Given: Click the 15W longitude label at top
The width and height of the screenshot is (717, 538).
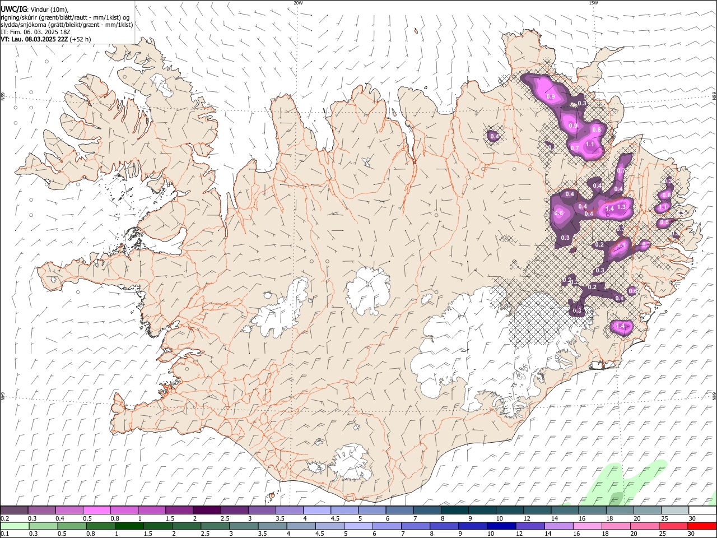Looking at the screenshot, I should tap(593, 3).
